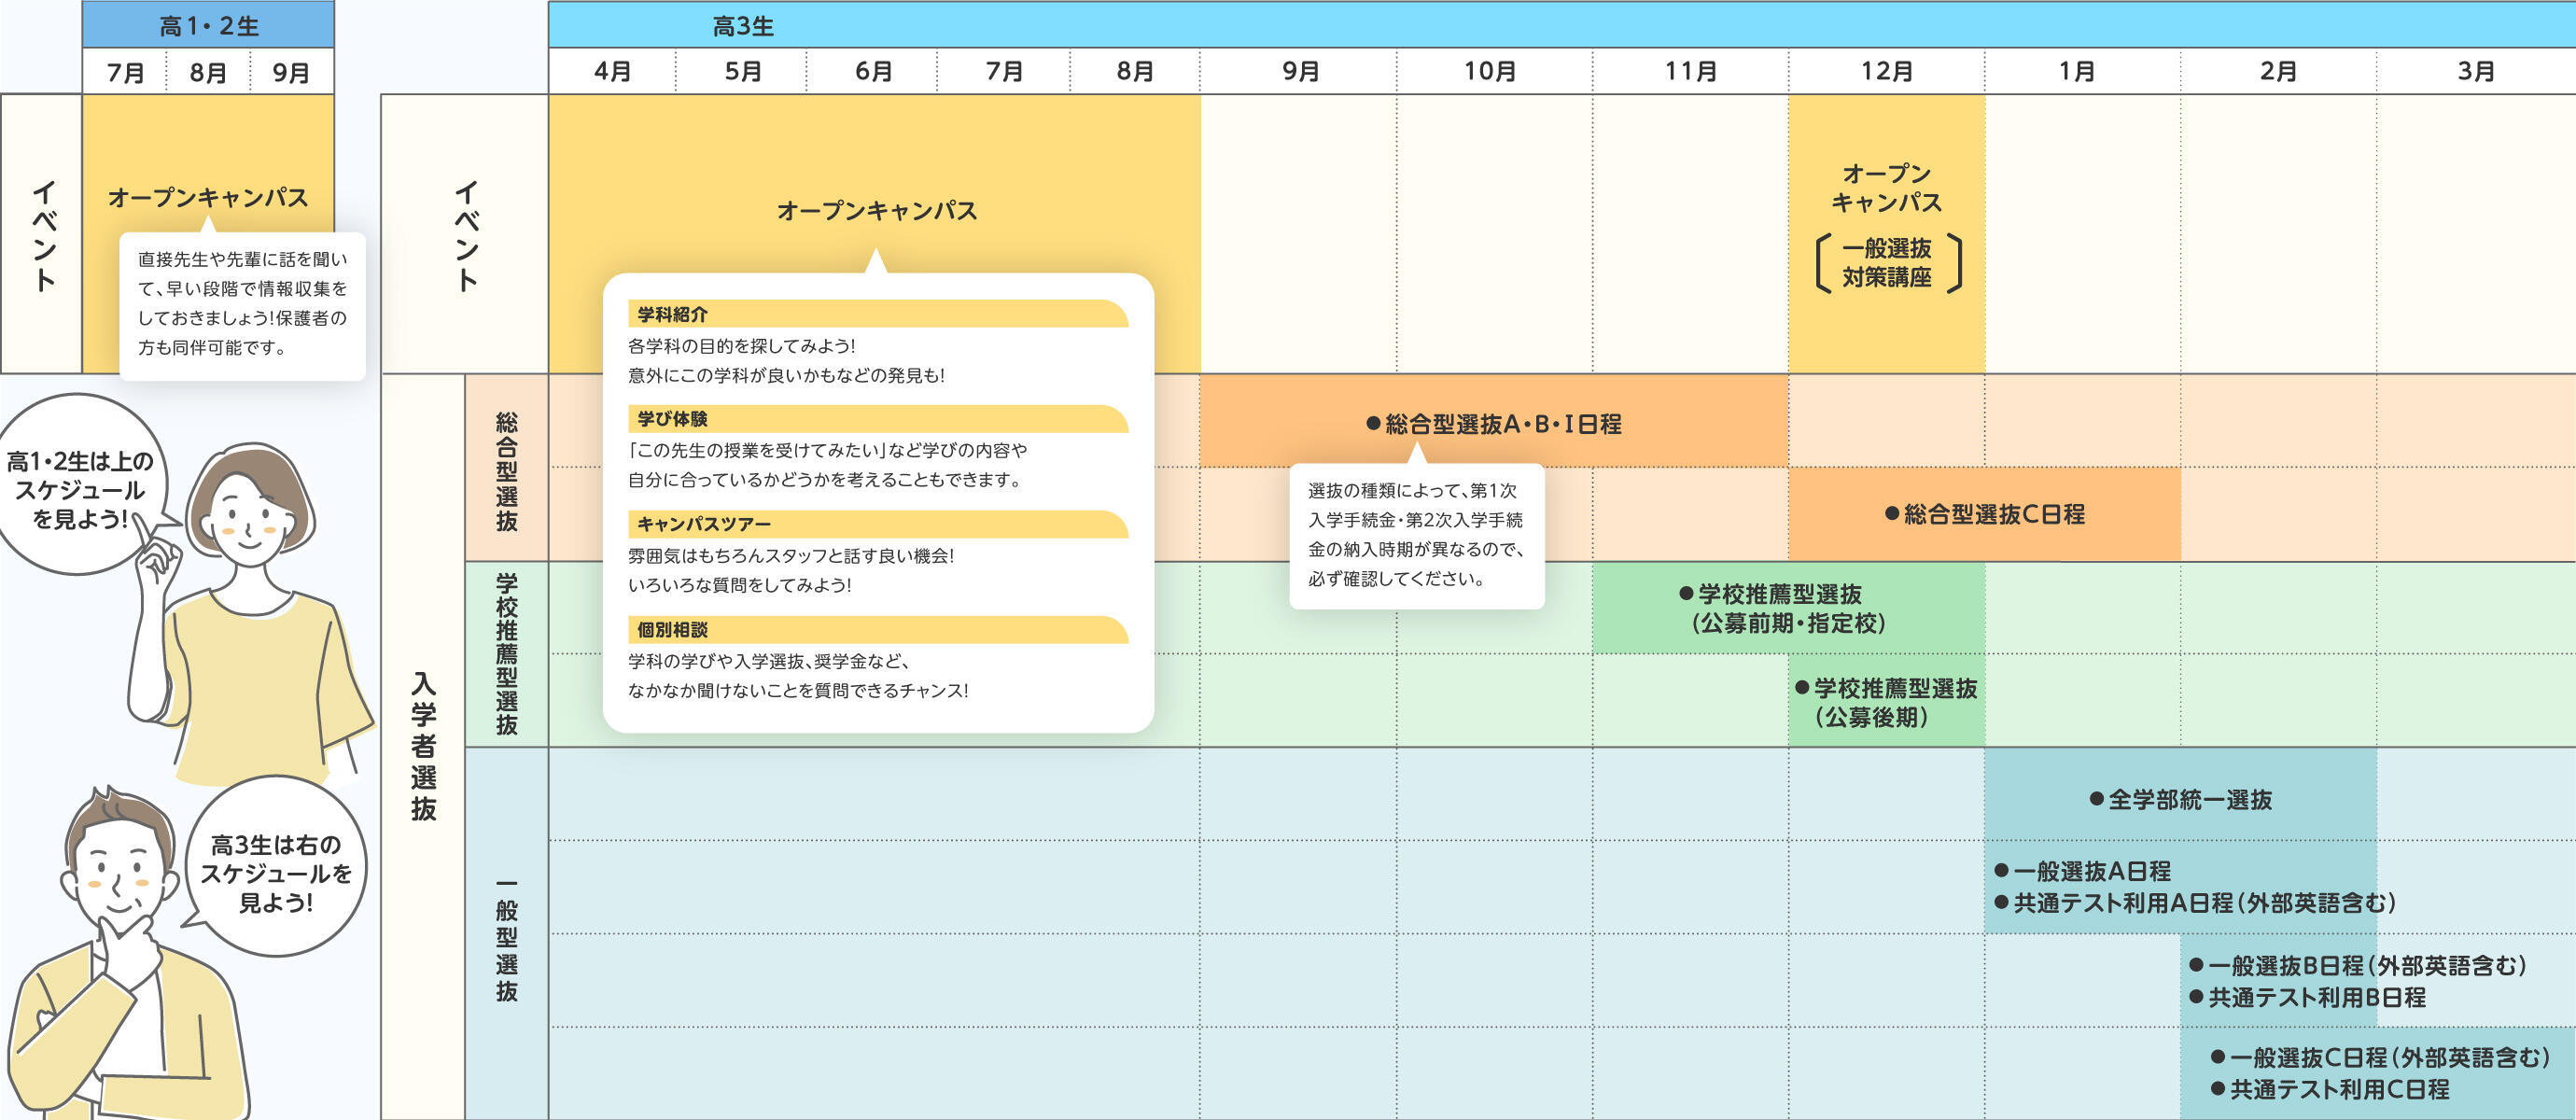Select 総合型選抜A・B・I日程 block
The width and height of the screenshot is (2576, 1120).
1493,424
